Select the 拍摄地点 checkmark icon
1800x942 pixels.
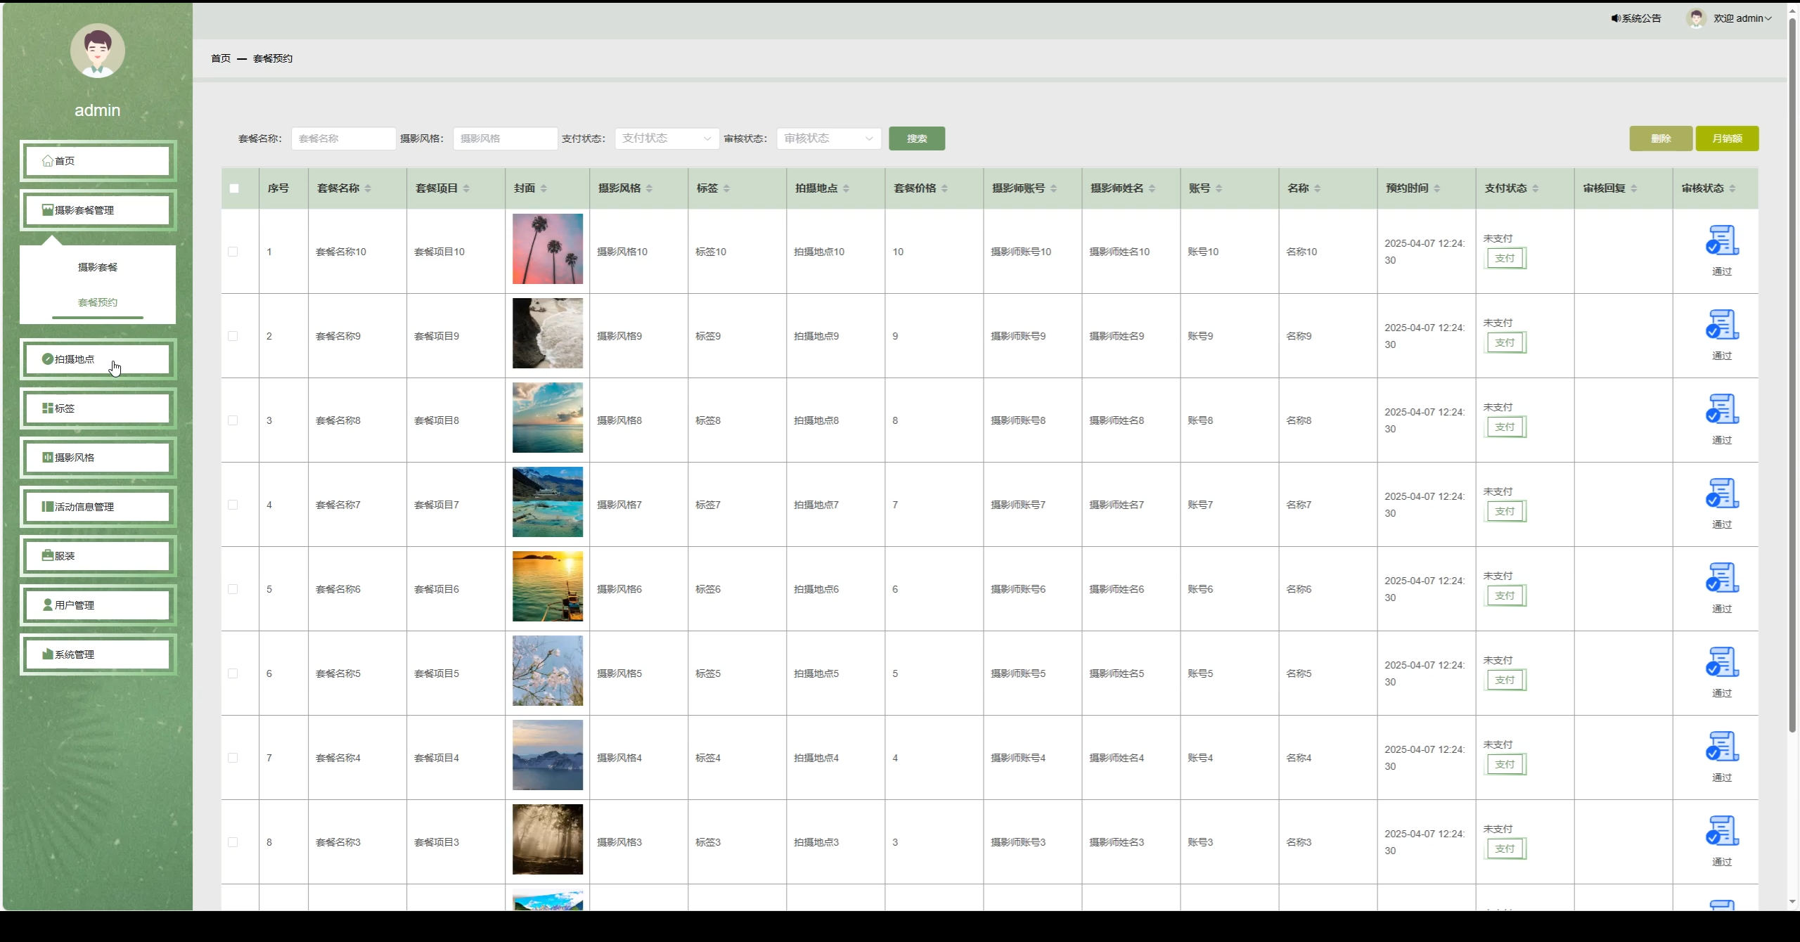point(47,358)
